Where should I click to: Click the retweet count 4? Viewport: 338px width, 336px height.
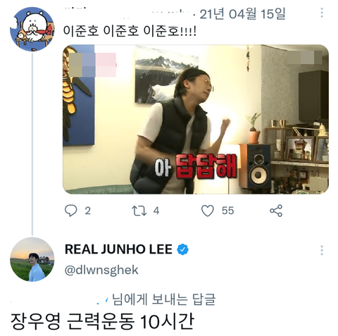156,211
